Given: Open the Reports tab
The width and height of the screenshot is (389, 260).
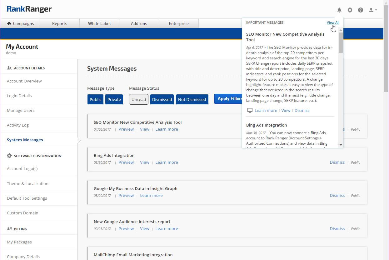Looking at the screenshot, I should (x=60, y=23).
